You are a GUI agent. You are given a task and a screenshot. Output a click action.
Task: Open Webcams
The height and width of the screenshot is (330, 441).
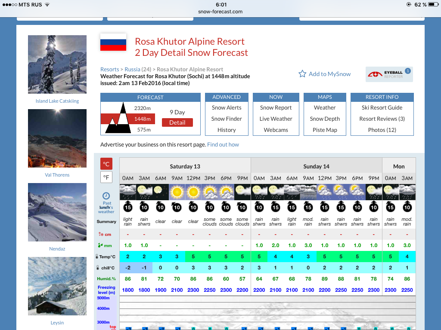point(276,130)
